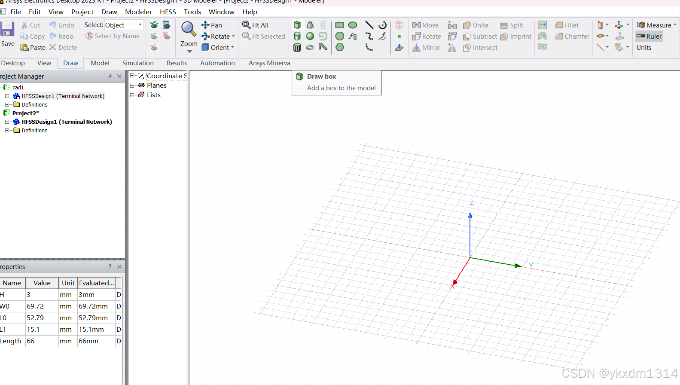
Task: Open the Tools menu
Action: click(192, 12)
